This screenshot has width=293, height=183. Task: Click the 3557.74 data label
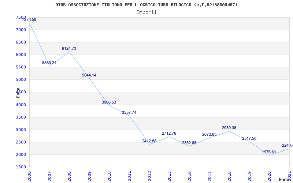(129, 112)
